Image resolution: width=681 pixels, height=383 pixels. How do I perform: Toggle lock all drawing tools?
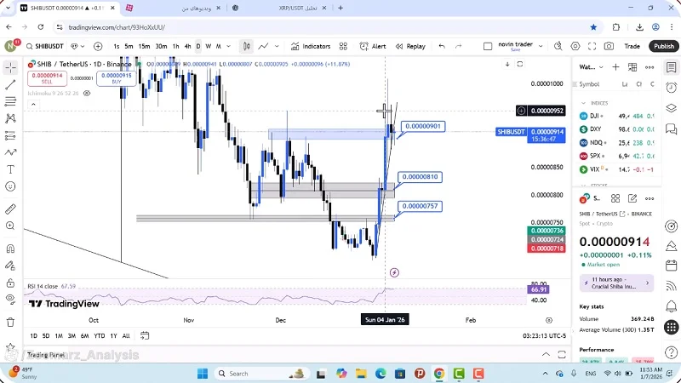pos(10,280)
